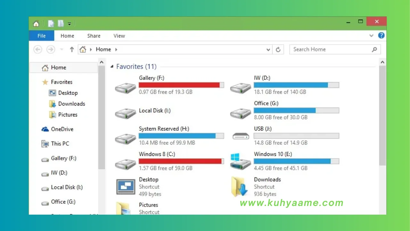Switch to the Share ribbon tab
Screen dimensions: 410x231
pos(94,36)
